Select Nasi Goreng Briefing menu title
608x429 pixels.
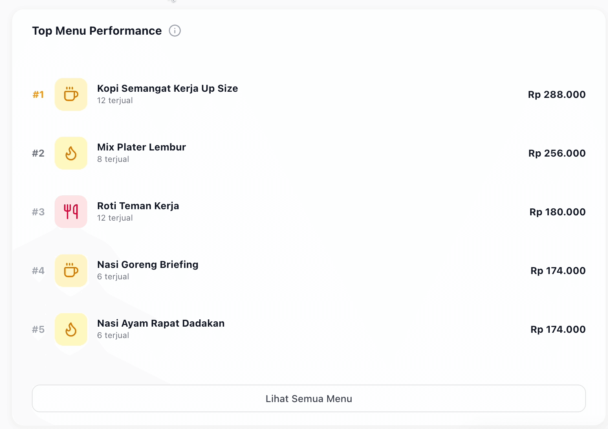point(148,265)
